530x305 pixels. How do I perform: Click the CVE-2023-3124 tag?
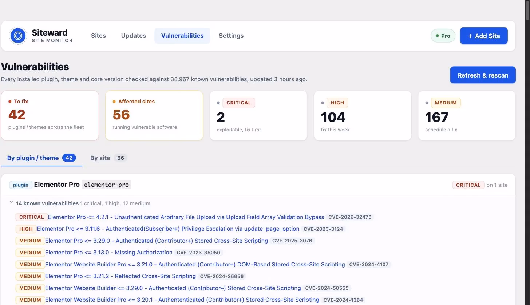[x=323, y=229]
